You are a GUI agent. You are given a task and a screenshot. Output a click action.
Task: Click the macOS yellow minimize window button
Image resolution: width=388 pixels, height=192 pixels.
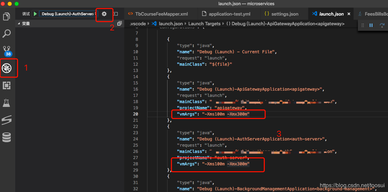click(10, 4)
